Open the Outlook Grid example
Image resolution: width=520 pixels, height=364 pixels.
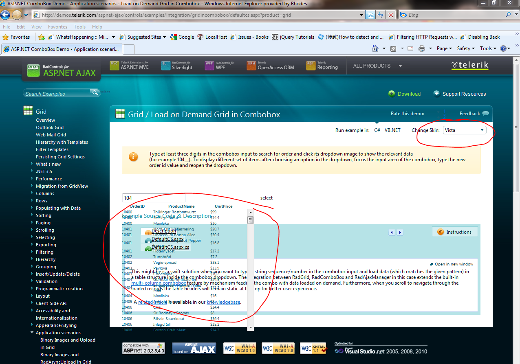(x=50, y=127)
